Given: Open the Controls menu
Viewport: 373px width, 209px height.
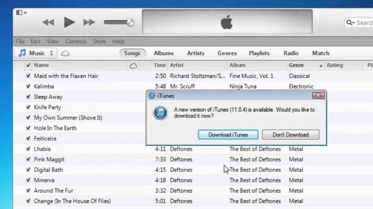Looking at the screenshot, I should point(75,42).
